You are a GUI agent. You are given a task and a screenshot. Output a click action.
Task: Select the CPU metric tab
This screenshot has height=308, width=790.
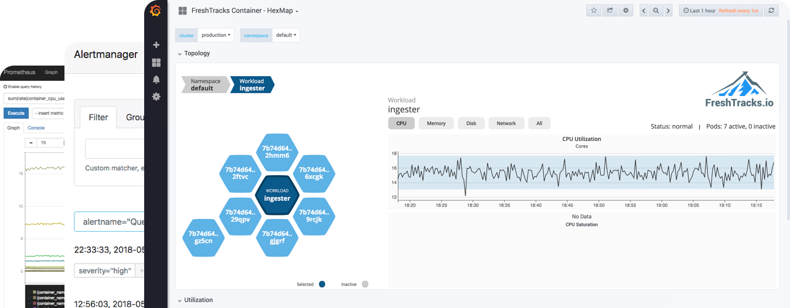401,123
